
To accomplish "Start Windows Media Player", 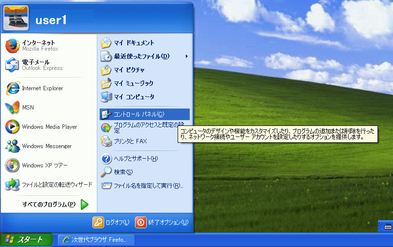I will point(48,127).
